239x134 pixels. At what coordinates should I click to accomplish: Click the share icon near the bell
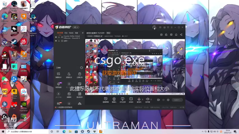[181, 35]
